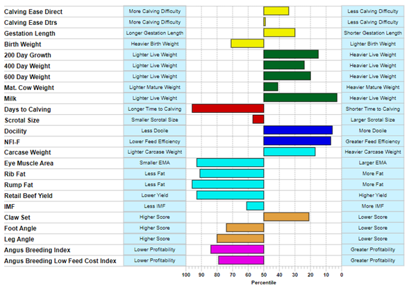The image size is (418, 290).
Task: Click the yellow Calving Ease Direct bar
Action: tap(276, 11)
